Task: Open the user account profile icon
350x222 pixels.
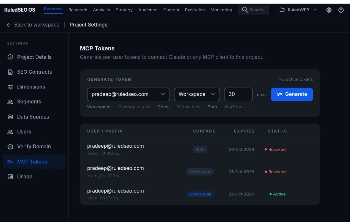Action: (x=341, y=10)
